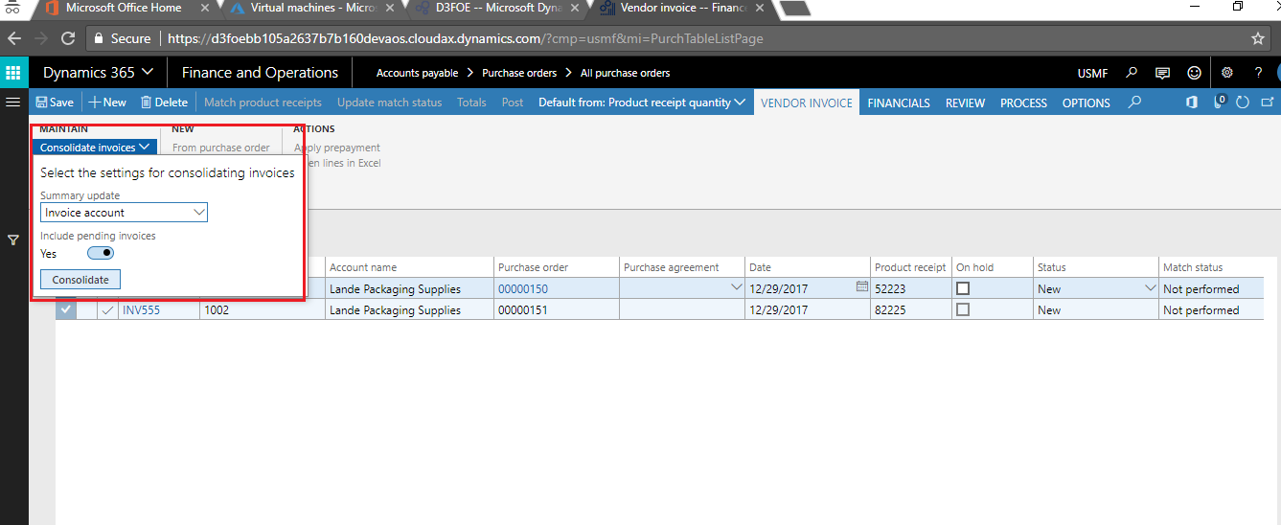The height and width of the screenshot is (525, 1281).
Task: Check On hold for order 00000151
Action: point(963,309)
